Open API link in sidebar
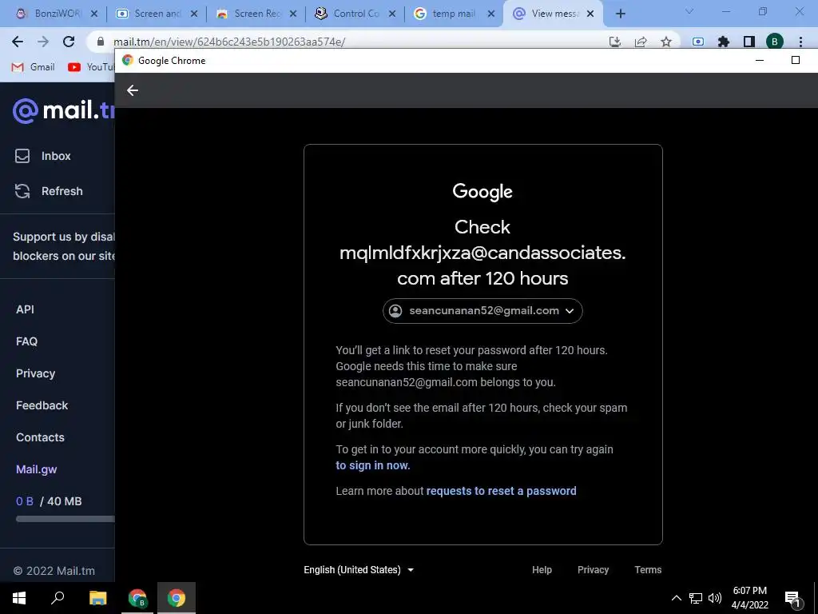Screen dimensions: 818x614 [25, 309]
